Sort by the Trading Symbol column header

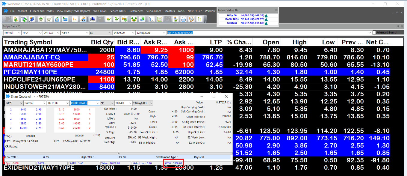point(45,42)
